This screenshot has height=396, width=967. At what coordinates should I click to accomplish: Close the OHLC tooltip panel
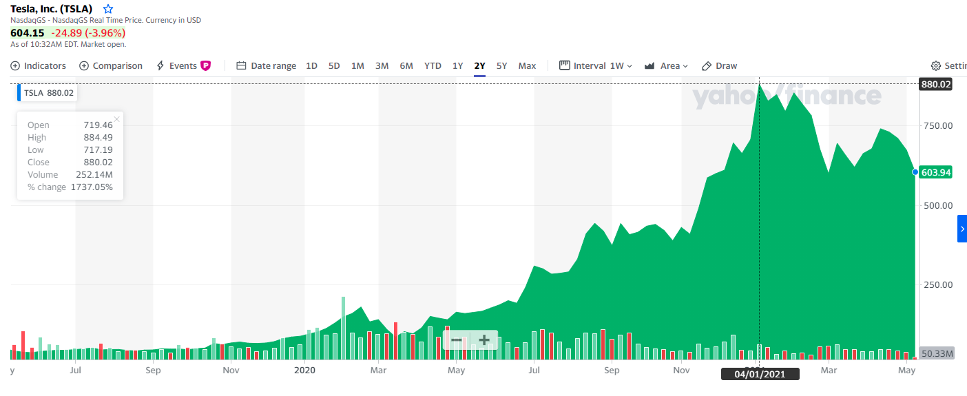[116, 119]
